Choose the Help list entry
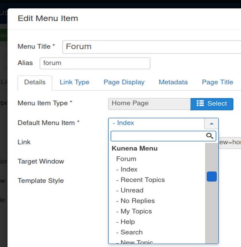The width and height of the screenshot is (241, 247). [x=128, y=222]
